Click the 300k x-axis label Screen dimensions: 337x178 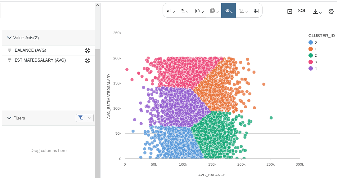pos(299,164)
